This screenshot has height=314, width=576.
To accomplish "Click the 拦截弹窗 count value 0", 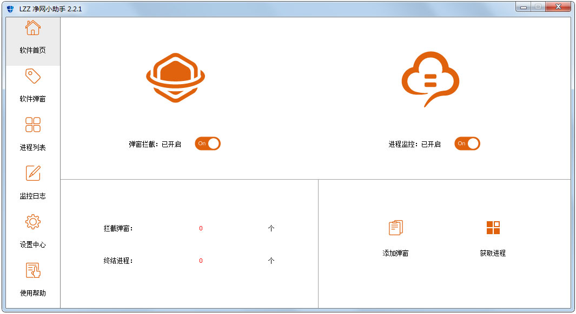I will [x=201, y=228].
